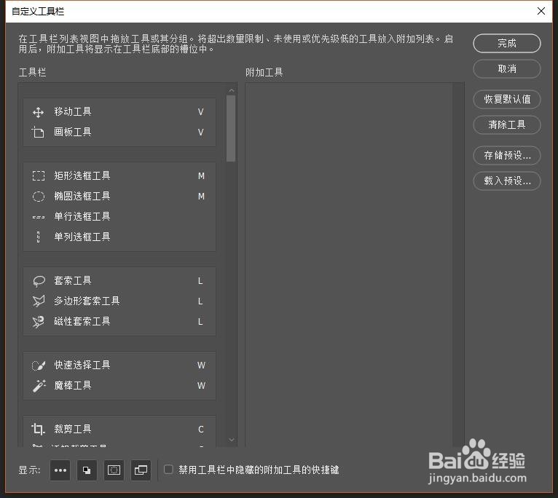Click the 快速选择工具 label text
Viewport: 558px width, 498px height.
(82, 365)
